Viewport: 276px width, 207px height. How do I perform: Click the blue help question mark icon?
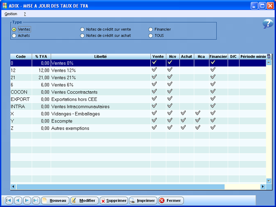(268, 24)
